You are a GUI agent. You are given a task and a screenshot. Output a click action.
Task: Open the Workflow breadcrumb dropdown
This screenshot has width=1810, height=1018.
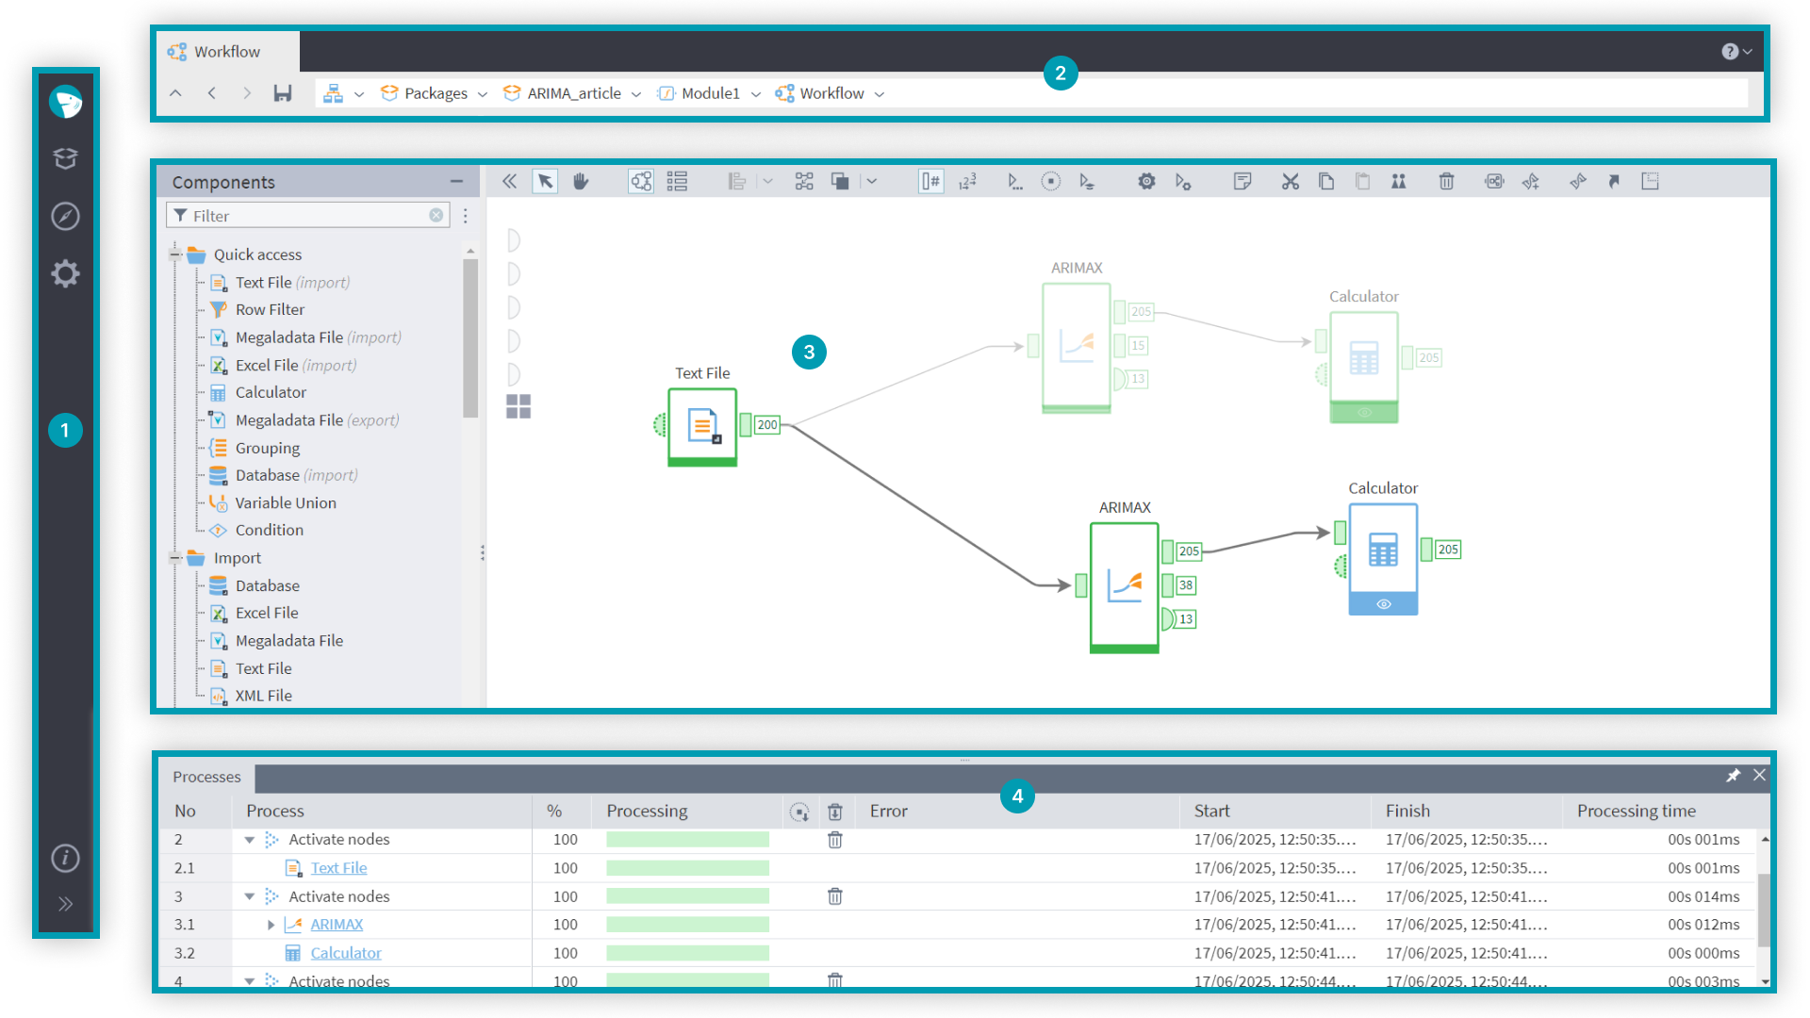tap(880, 94)
